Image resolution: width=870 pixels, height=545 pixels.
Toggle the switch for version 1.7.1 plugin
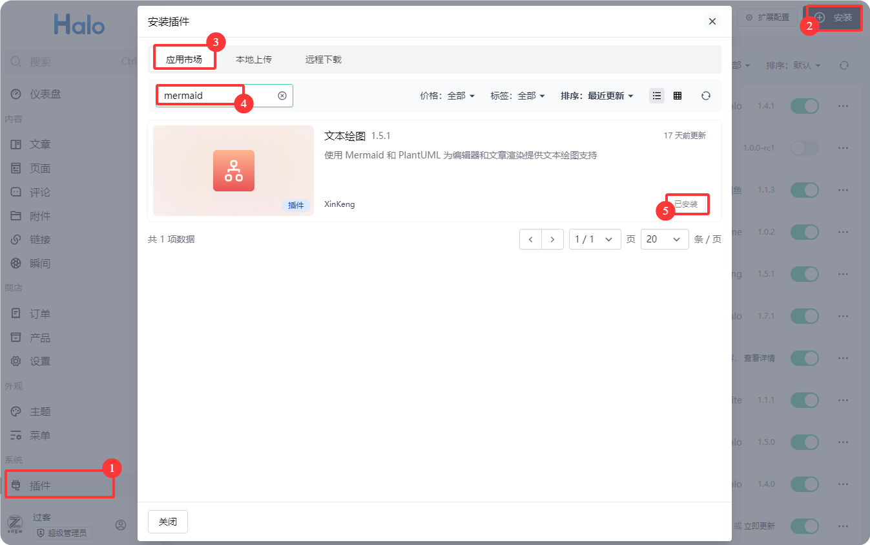804,316
